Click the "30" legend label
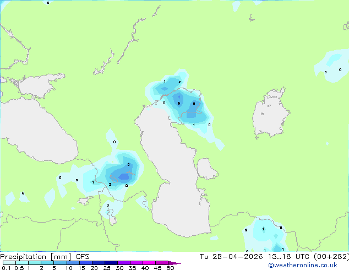The height and width of the screenshot is (270, 349). pyautogui.click(x=119, y=268)
